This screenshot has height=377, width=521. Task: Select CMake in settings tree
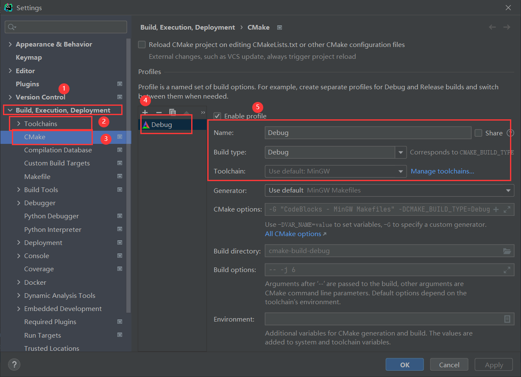tap(35, 137)
